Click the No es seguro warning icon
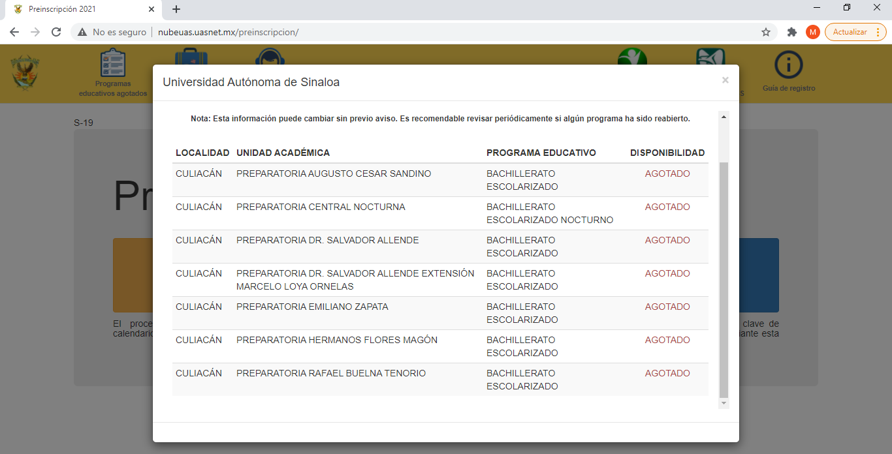 (x=82, y=32)
